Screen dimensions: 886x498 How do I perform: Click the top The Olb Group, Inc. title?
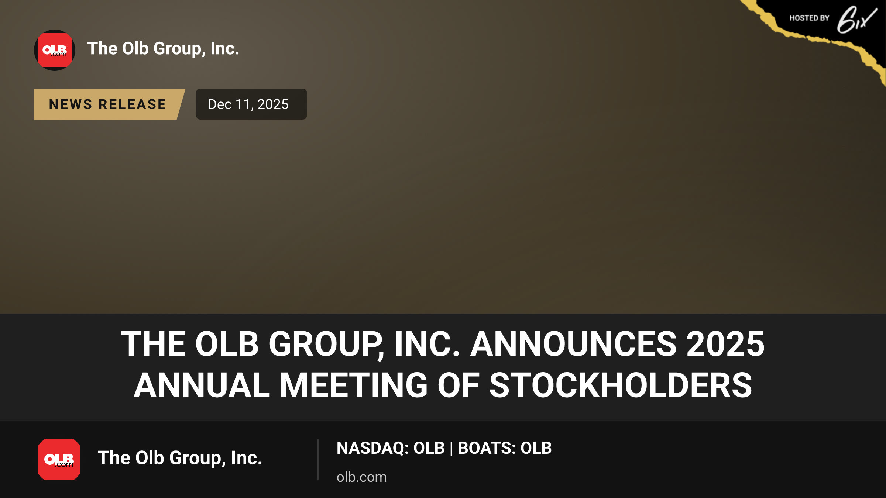click(x=163, y=48)
